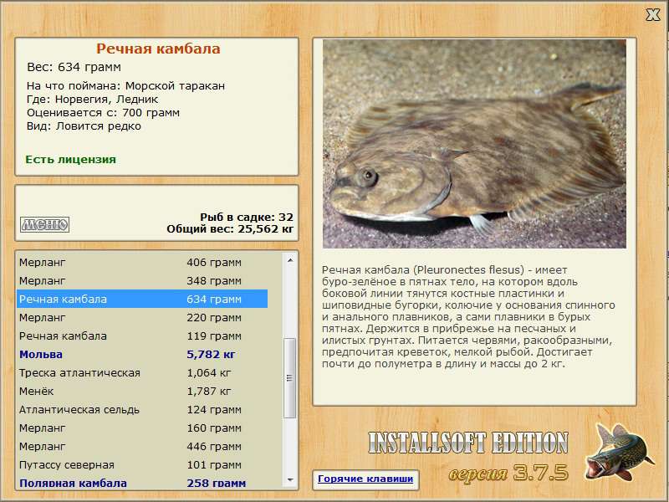Click the scrollbar down arrow in fish list
Screen dimensions: 669x502
click(x=290, y=480)
